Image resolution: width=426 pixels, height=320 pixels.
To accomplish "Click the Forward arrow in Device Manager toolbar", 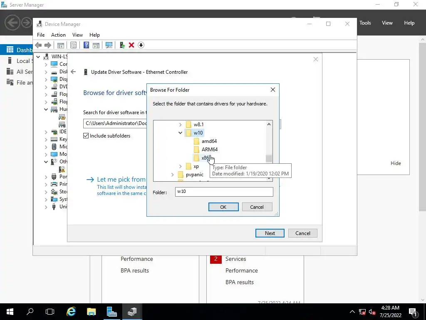I will click(x=47, y=45).
